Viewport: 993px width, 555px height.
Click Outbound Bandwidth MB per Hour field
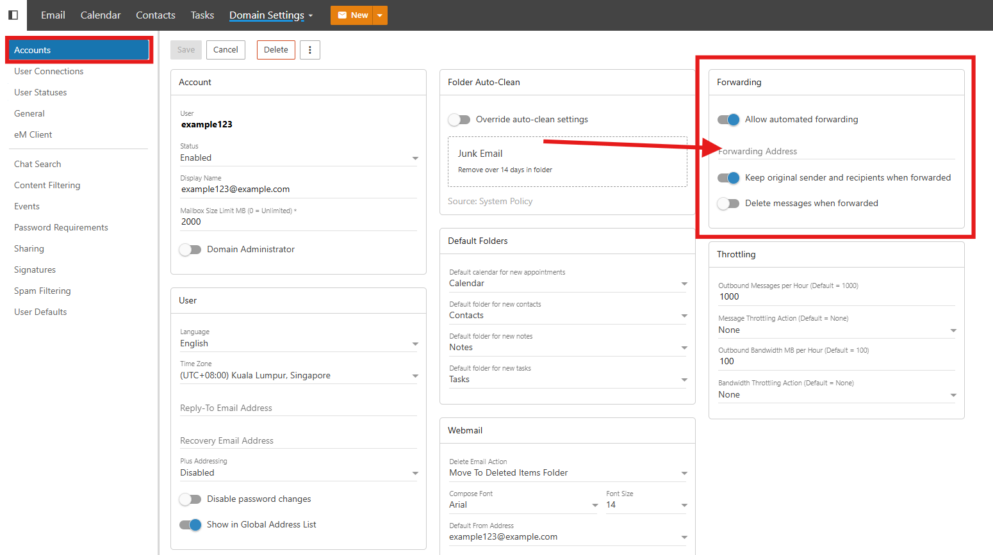837,362
